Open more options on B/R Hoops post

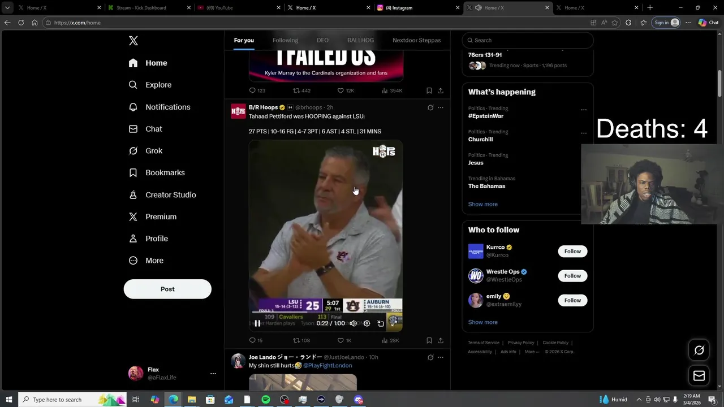[x=441, y=107]
